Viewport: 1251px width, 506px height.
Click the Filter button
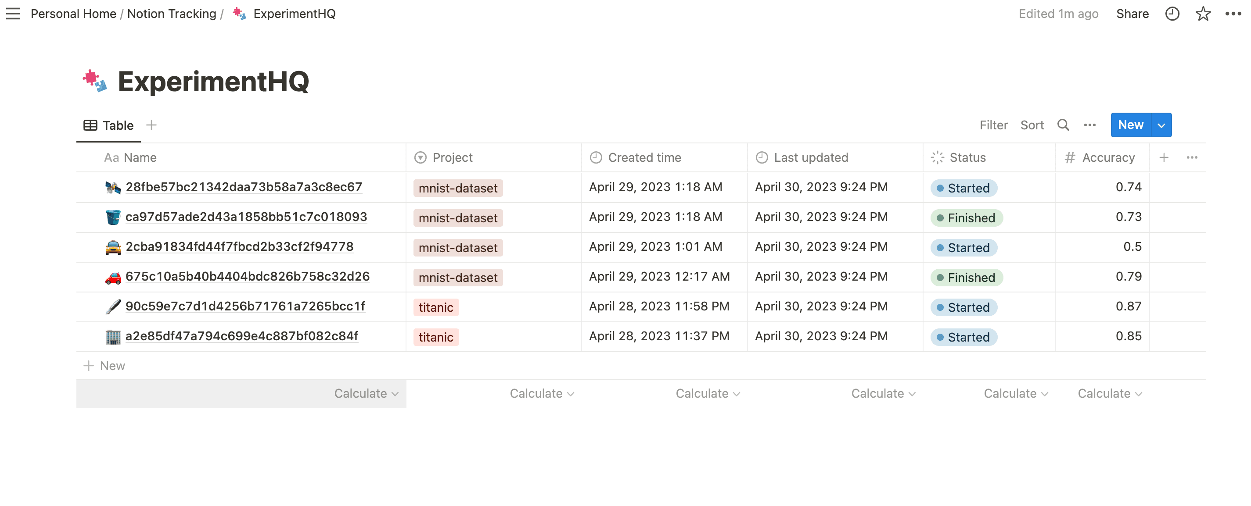993,125
